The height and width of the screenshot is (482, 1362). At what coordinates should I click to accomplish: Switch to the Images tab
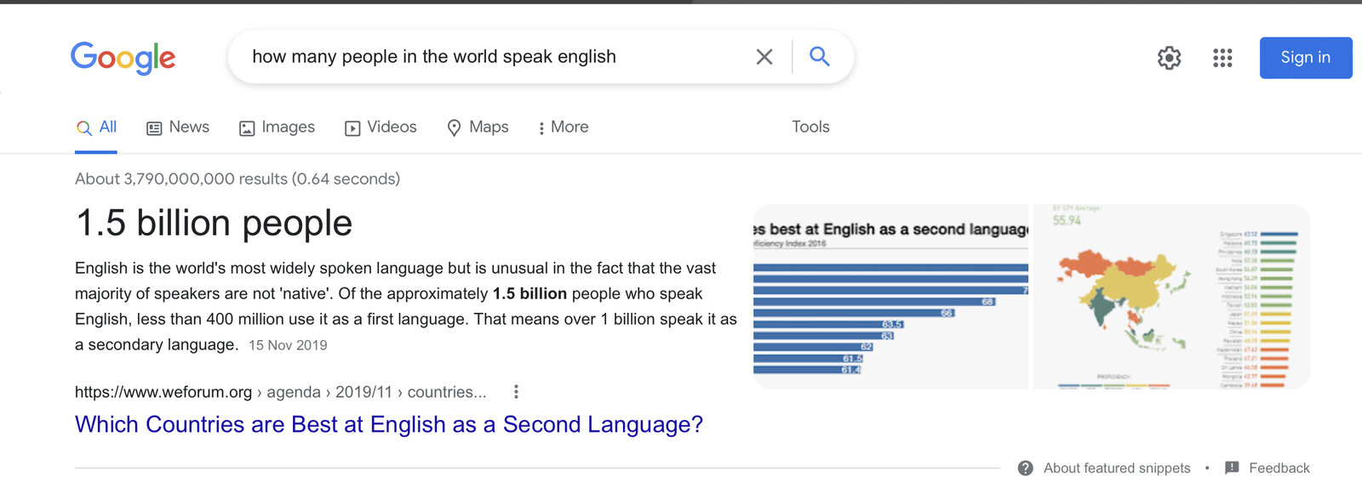277,128
